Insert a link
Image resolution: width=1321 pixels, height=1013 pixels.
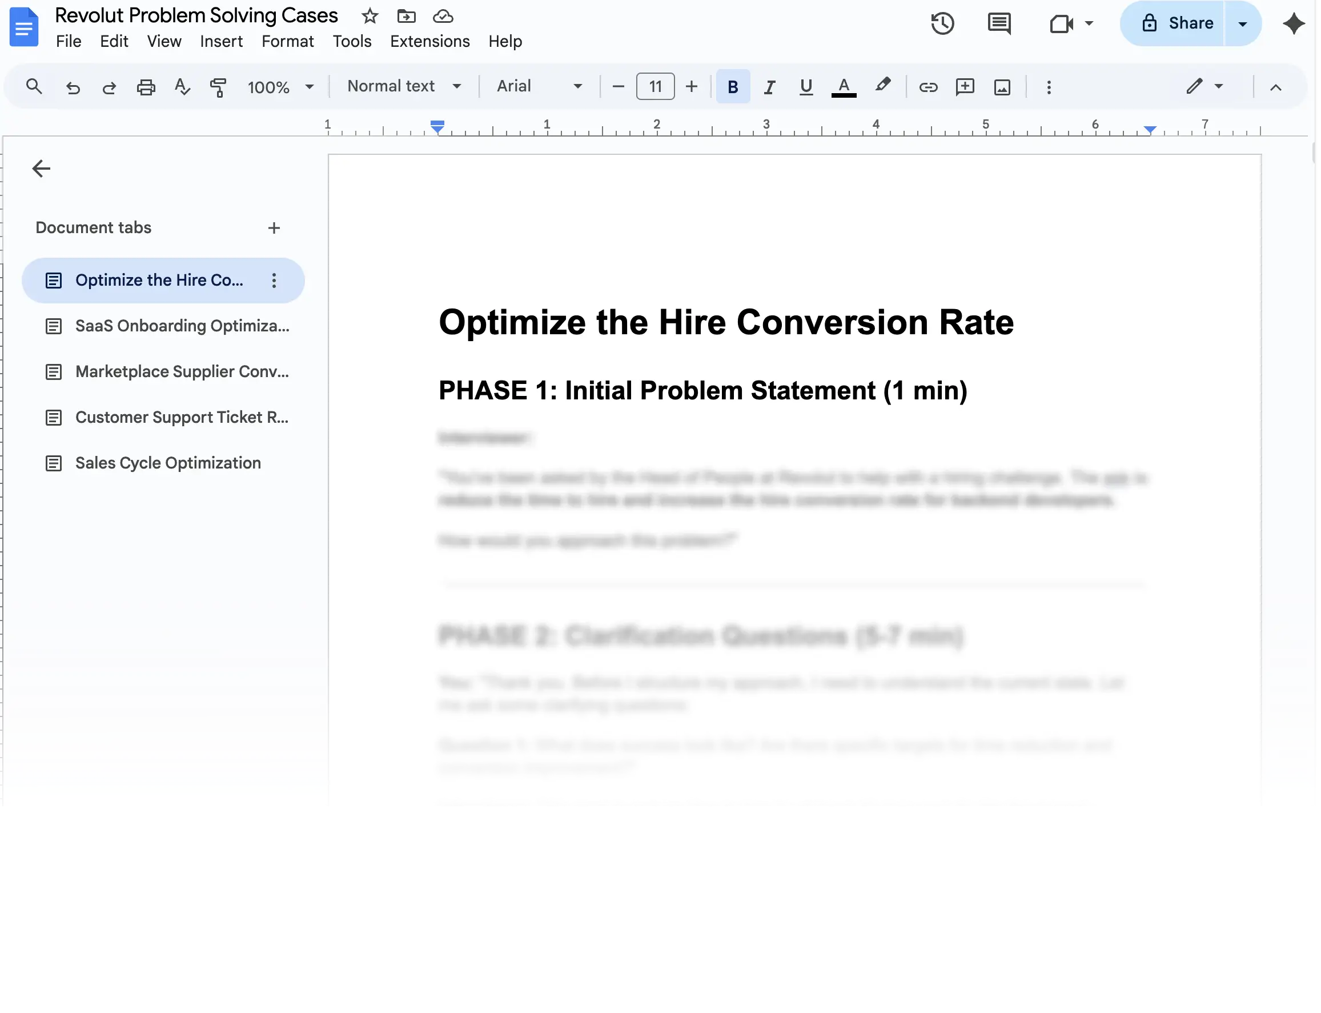928,87
